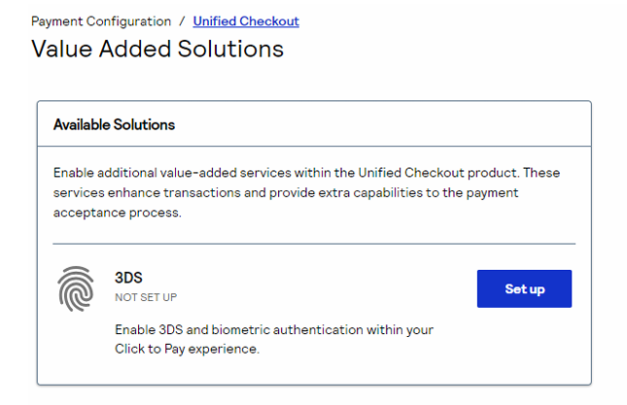
Task: Click the NOT SET UP status label
Action: [x=146, y=297]
